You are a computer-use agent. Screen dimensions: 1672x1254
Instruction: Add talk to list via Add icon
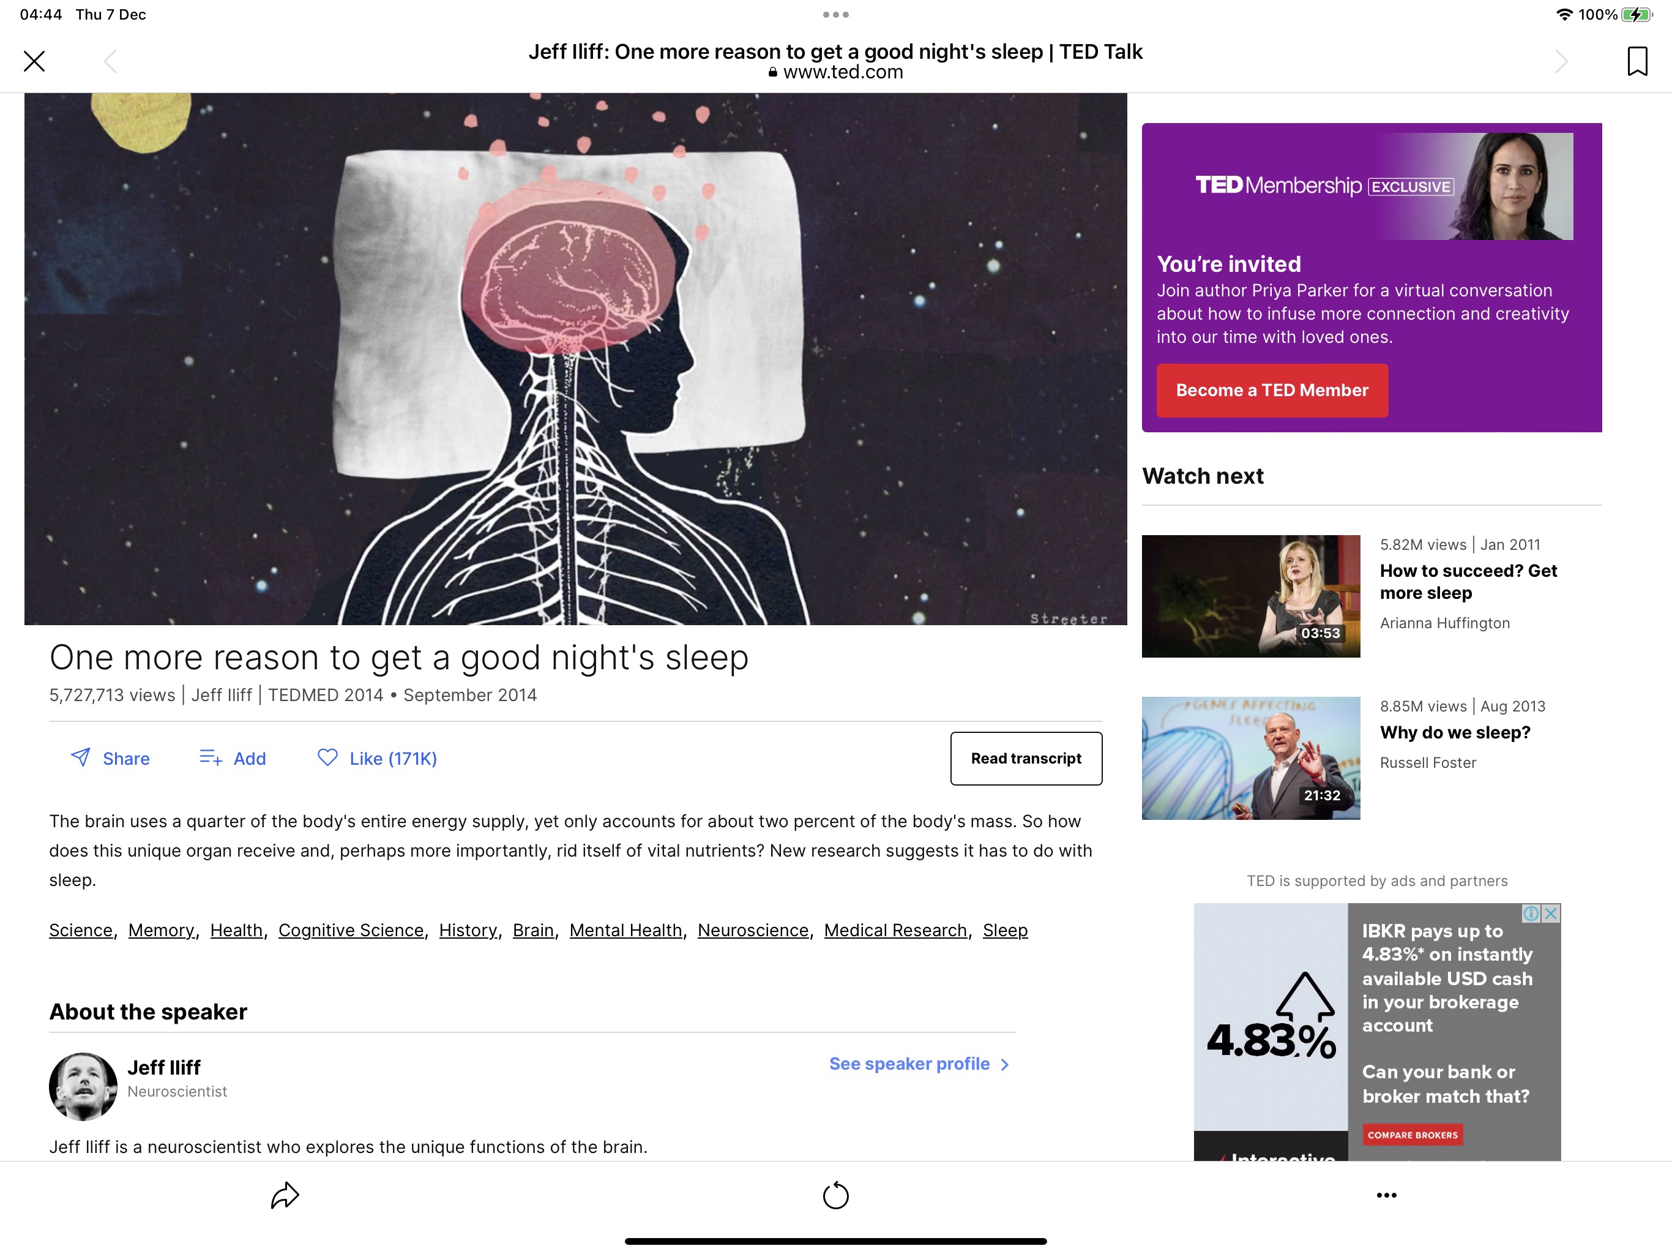click(x=211, y=757)
